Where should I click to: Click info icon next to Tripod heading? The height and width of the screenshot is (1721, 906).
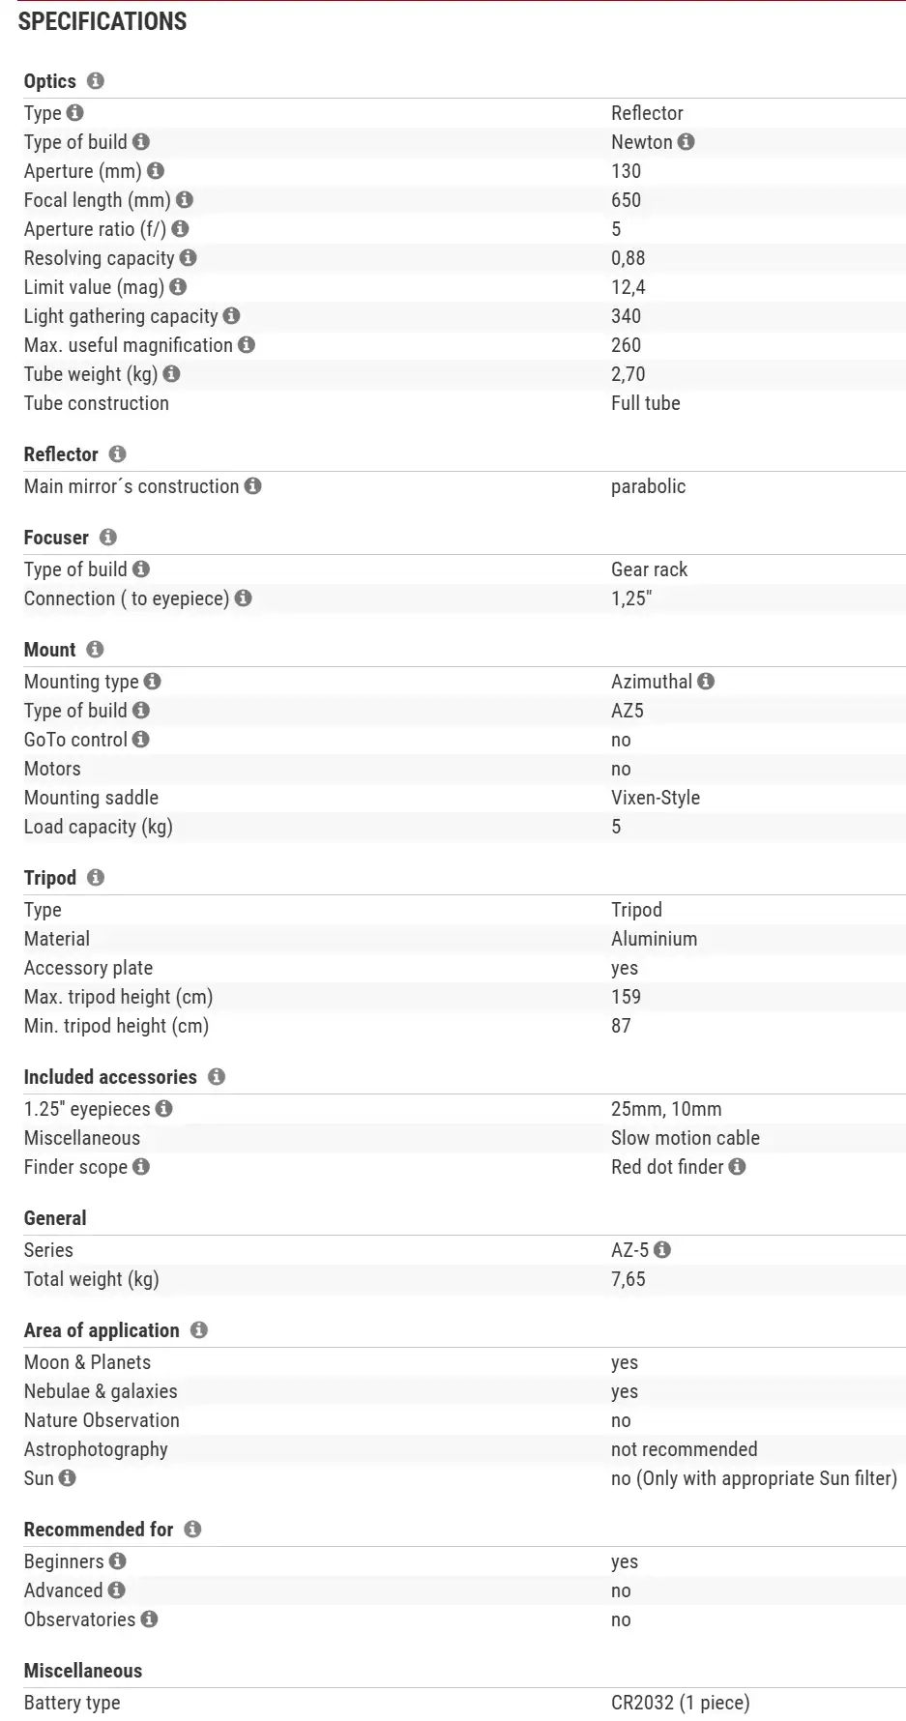(x=95, y=878)
